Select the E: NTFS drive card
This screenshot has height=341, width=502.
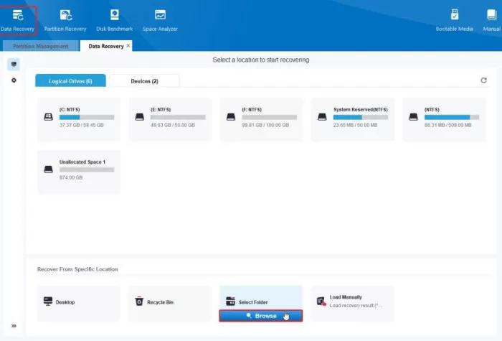171,119
